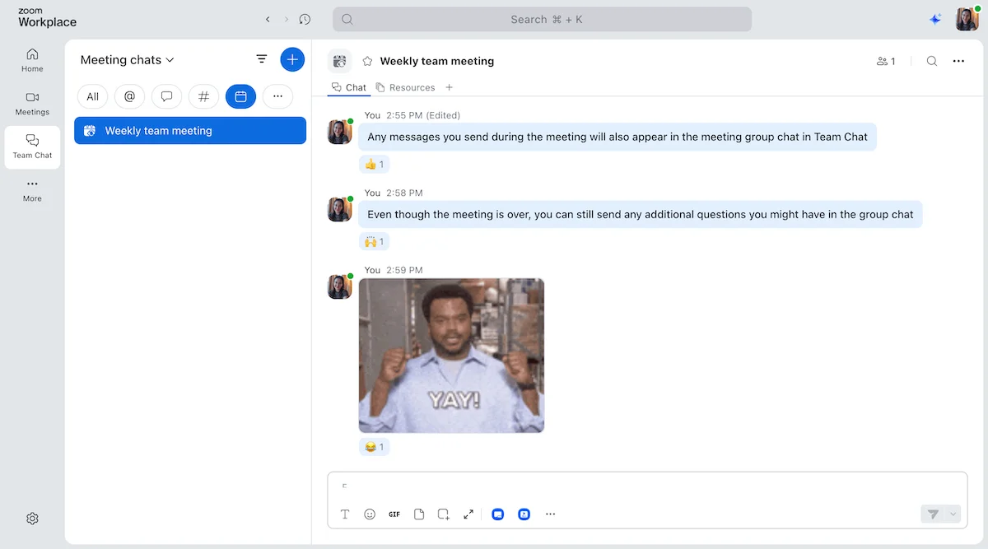Click the GIF icon to insert a GIF
988x549 pixels.
point(394,514)
